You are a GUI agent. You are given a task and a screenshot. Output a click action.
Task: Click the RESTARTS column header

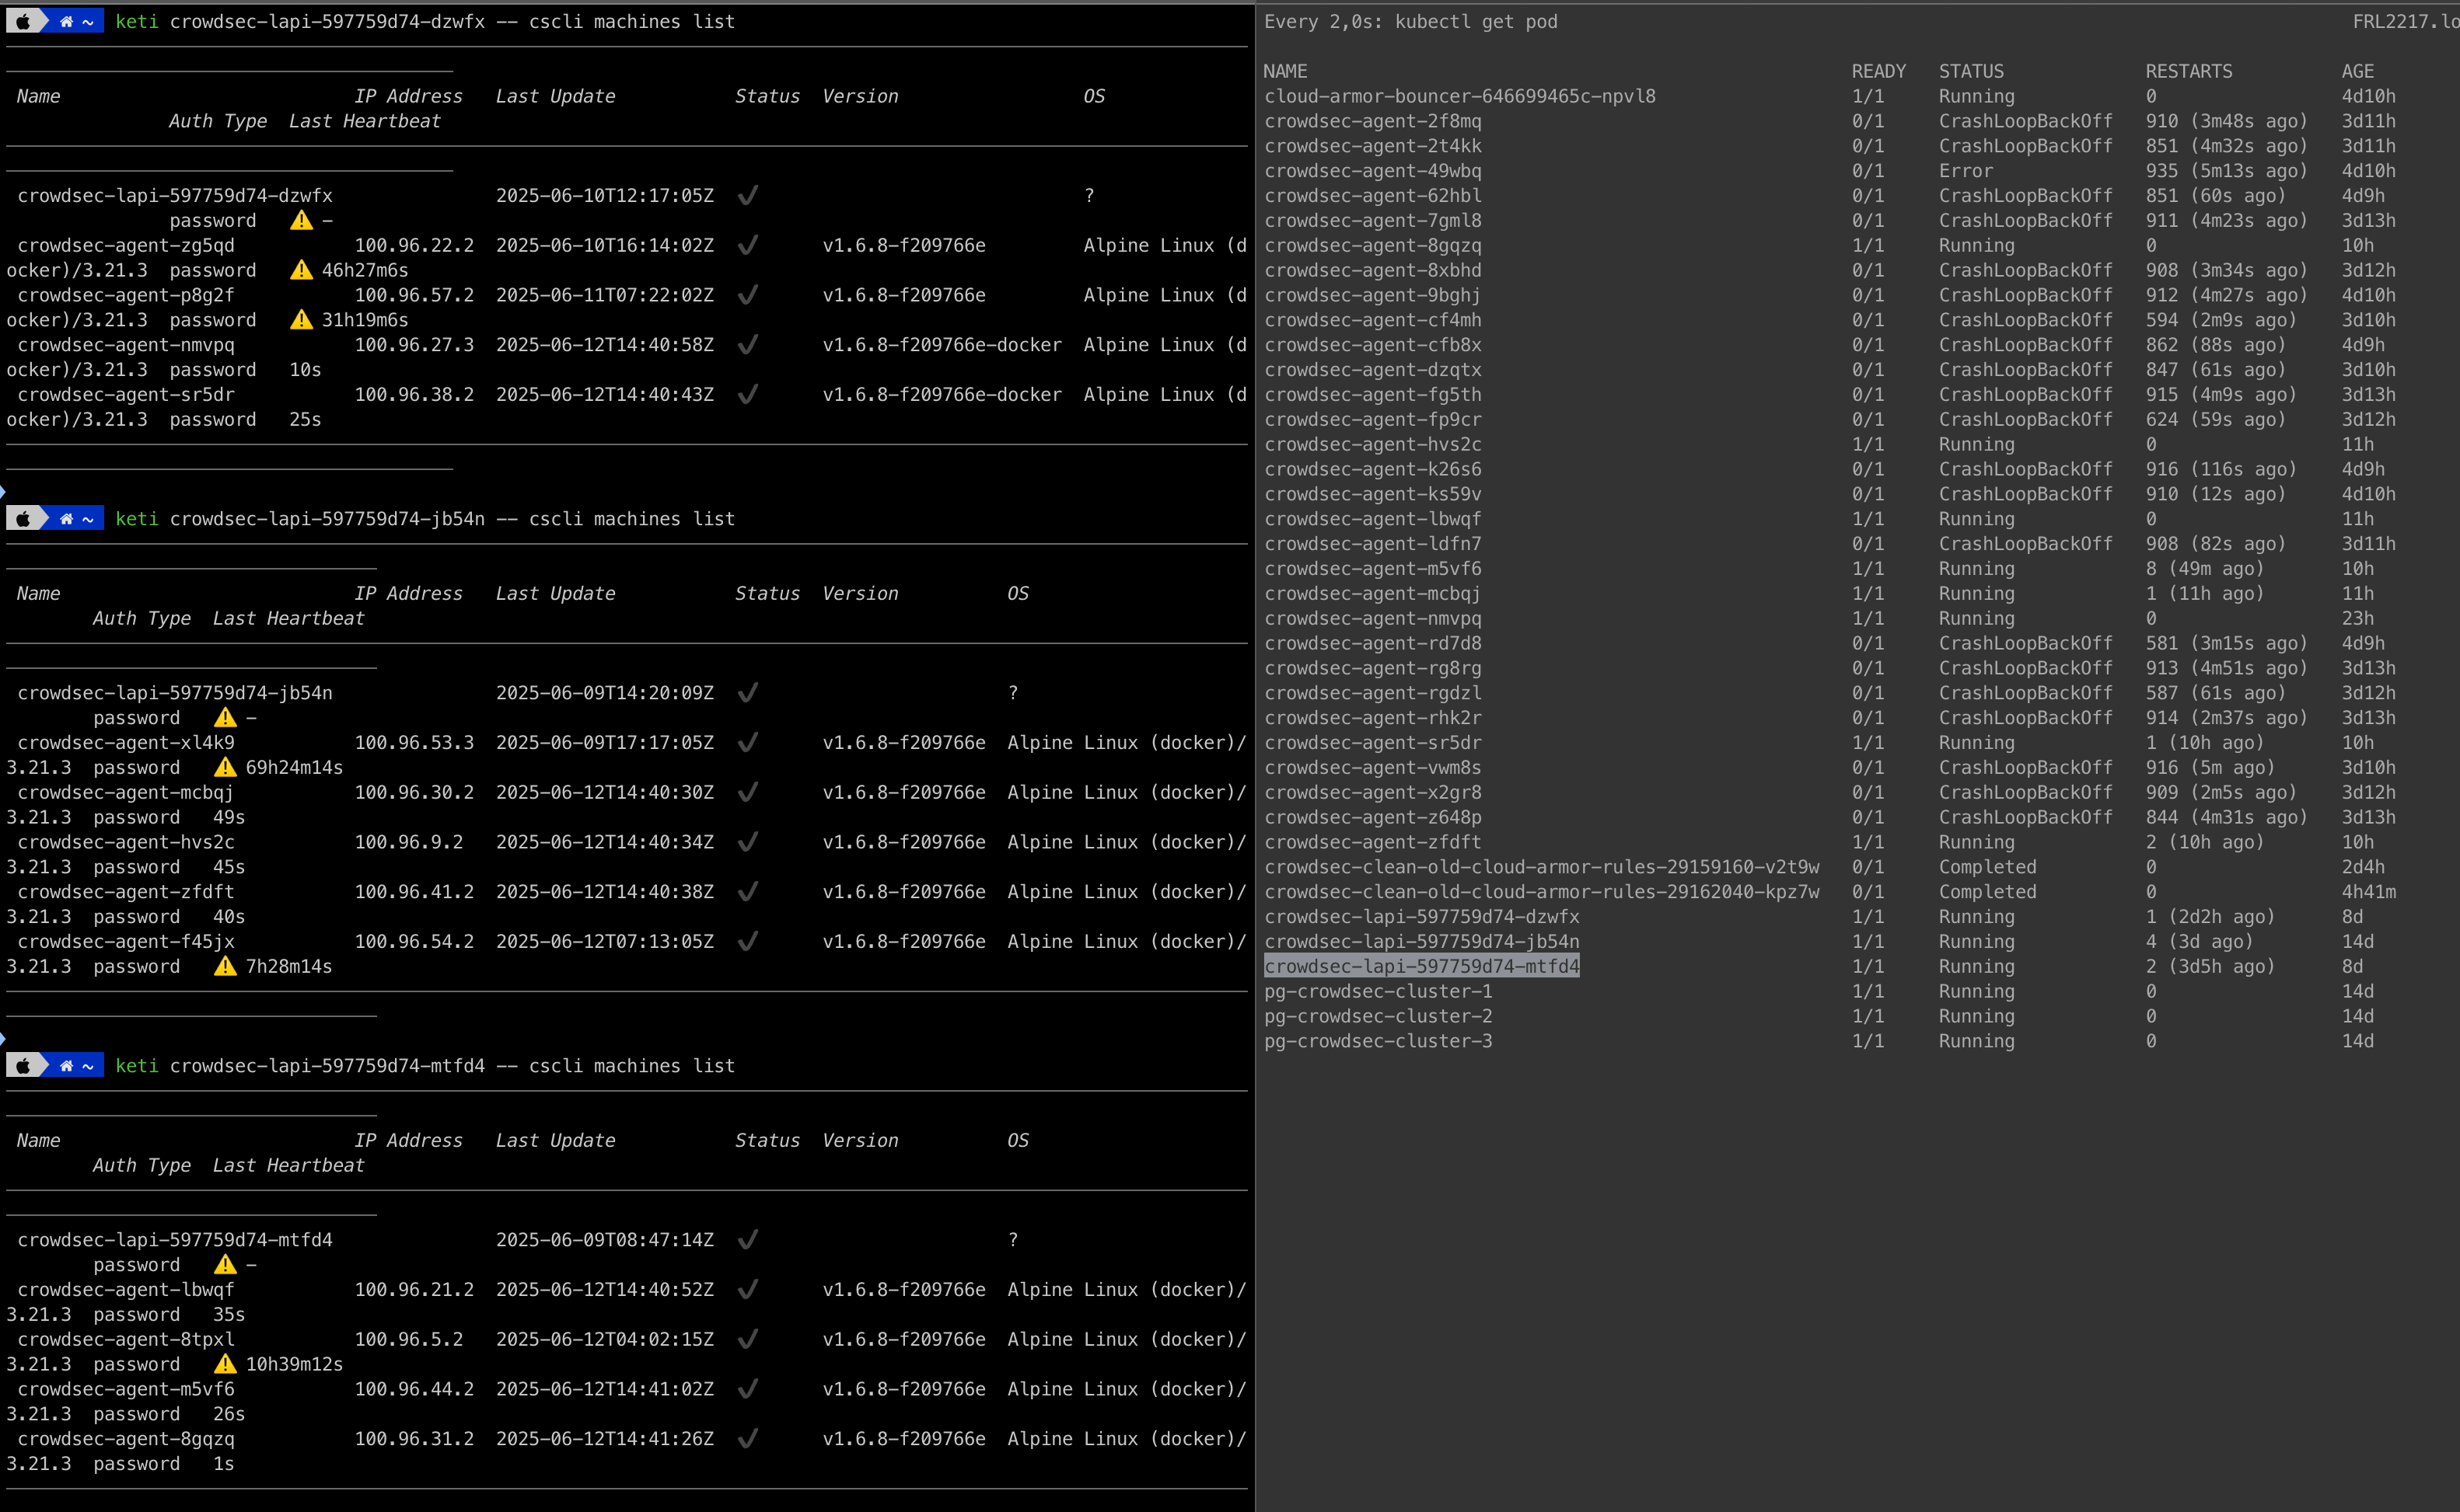[x=2189, y=71]
